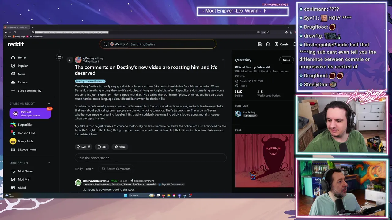Open ReserveAggressive458 user profile
This screenshot has height=220, width=392.
click(96, 181)
